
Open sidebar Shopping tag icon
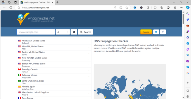click(188, 19)
